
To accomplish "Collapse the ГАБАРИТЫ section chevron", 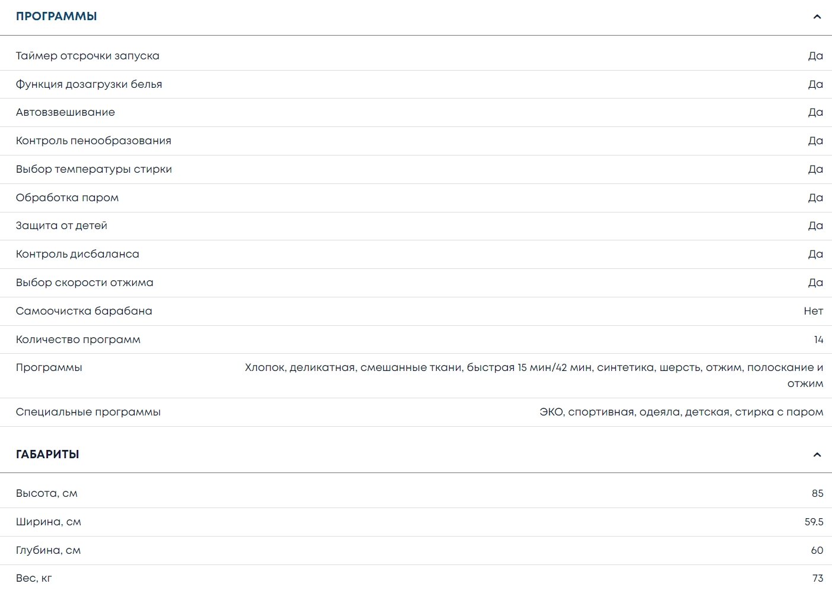I will click(x=817, y=455).
